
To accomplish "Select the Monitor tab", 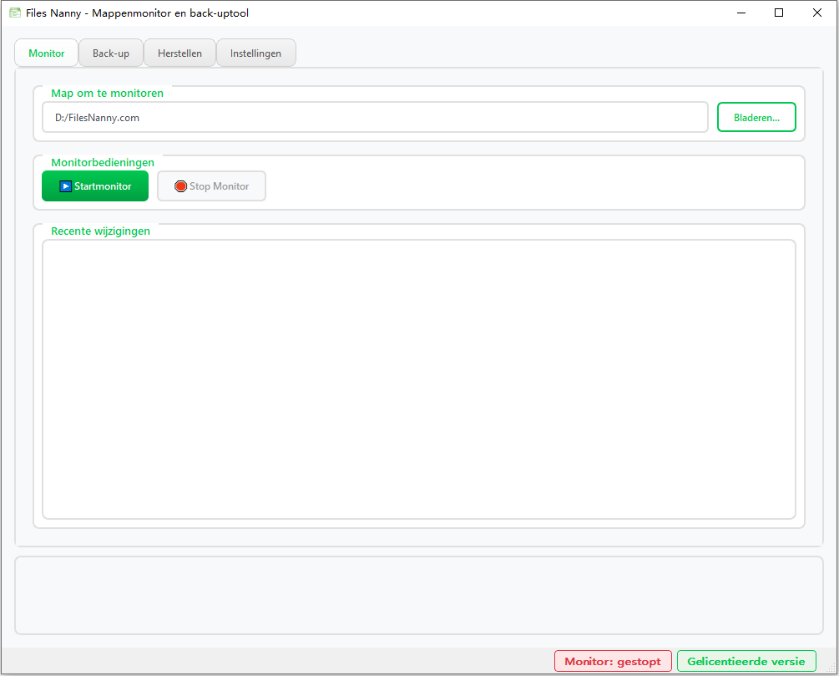I will click(x=46, y=53).
